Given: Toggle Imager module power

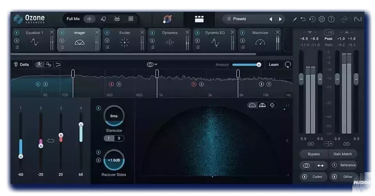Looking at the screenshot, I should [62, 32].
